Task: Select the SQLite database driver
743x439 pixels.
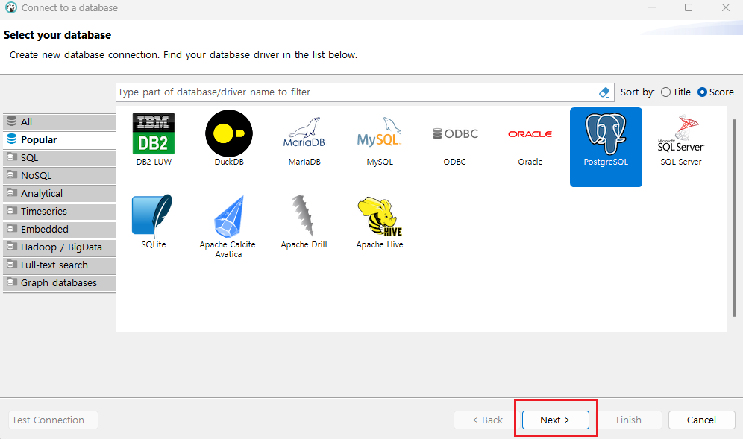Action: point(154,221)
